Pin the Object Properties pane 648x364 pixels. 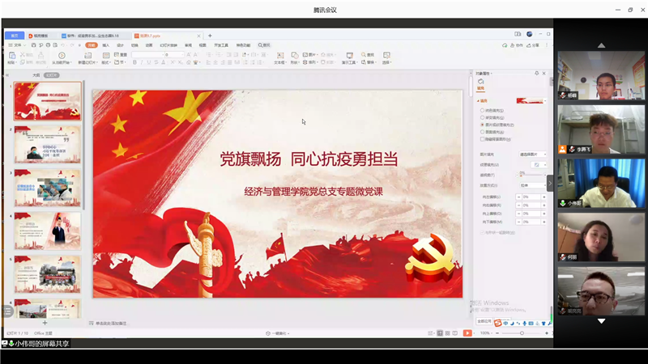(536, 73)
